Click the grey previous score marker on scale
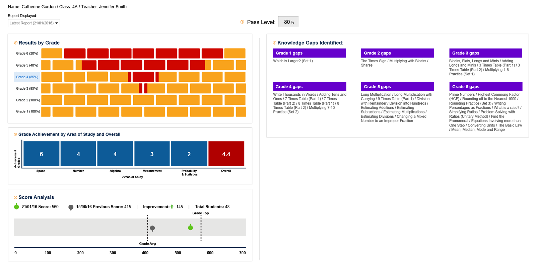536x267 pixels. tap(152, 229)
